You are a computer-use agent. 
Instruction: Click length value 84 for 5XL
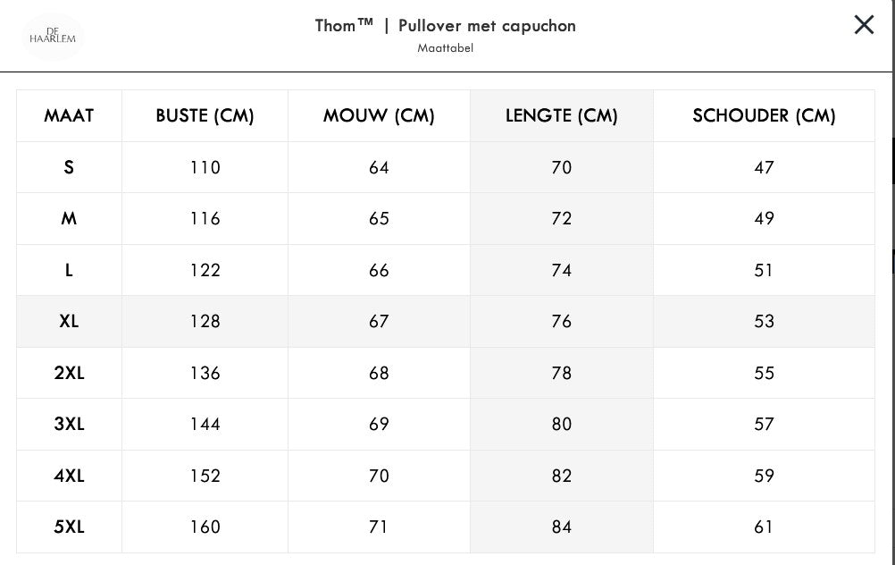[561, 527]
